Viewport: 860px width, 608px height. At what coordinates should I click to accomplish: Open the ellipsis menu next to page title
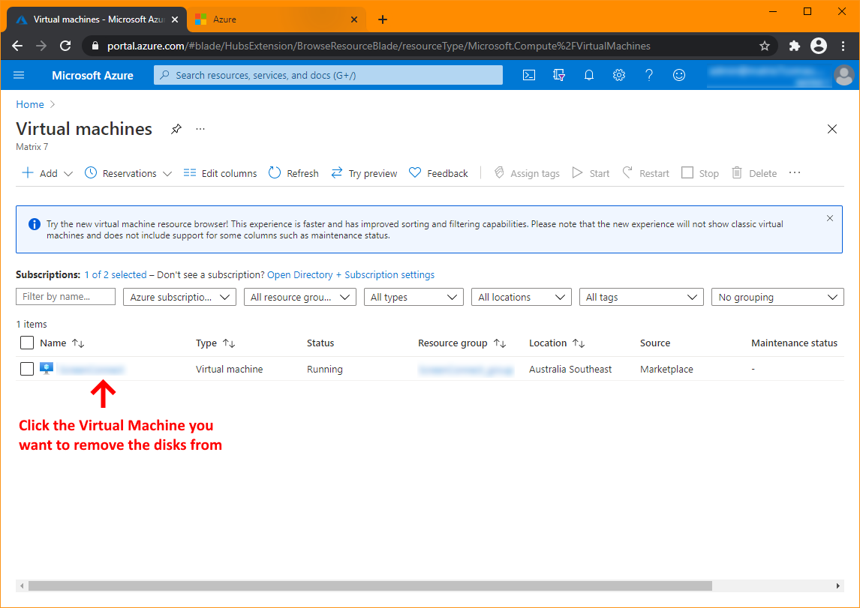pos(200,129)
